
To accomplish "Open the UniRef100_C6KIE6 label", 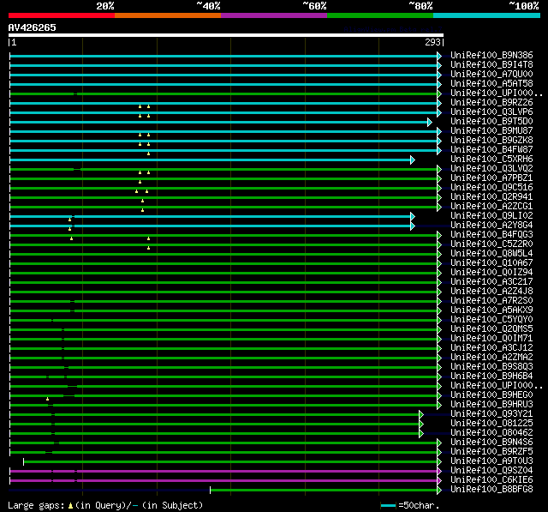I will click(491, 480).
